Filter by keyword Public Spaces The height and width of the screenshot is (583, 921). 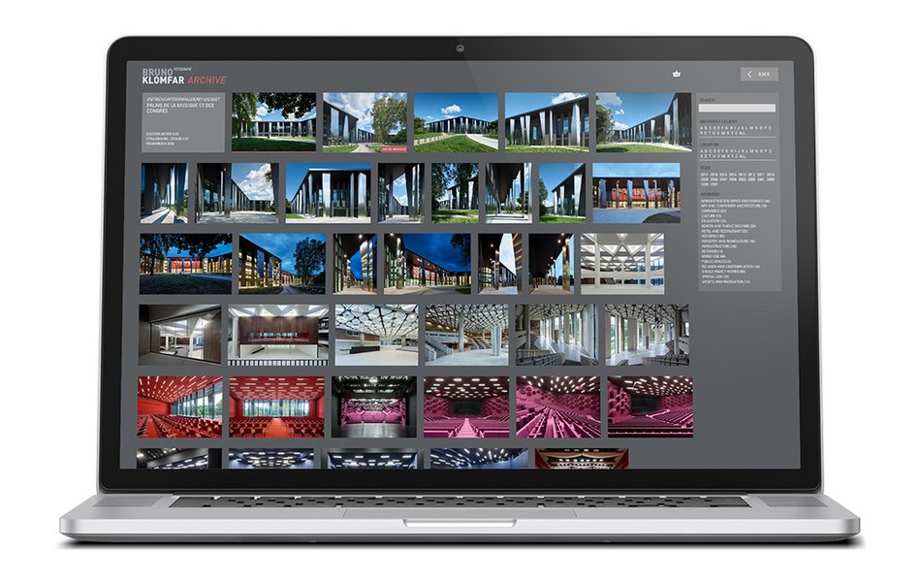(716, 262)
